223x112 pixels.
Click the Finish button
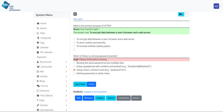(x=91, y=84)
